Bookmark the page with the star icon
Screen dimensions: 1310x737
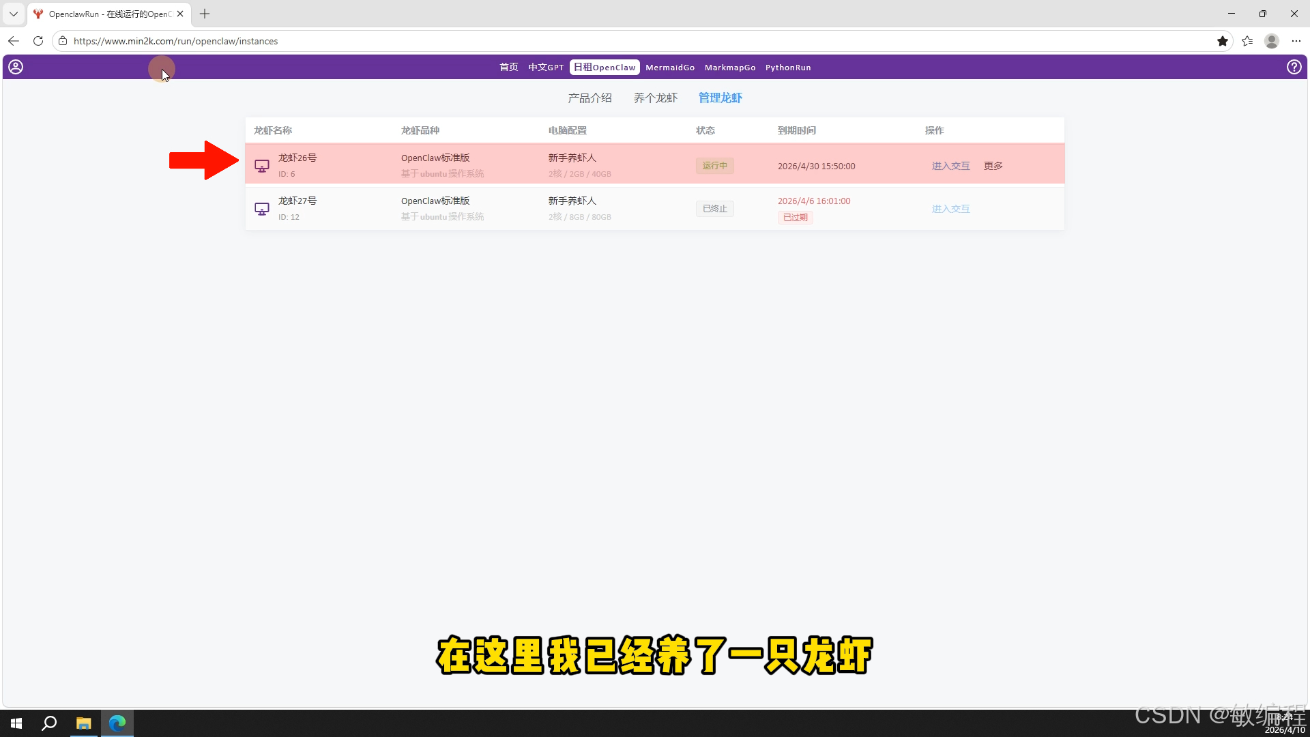1223,41
